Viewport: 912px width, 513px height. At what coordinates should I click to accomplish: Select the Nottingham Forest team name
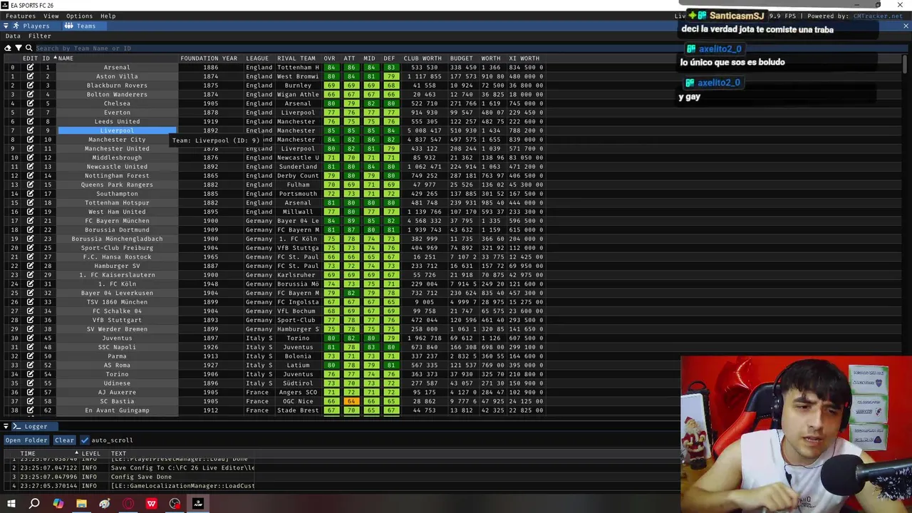click(x=117, y=176)
